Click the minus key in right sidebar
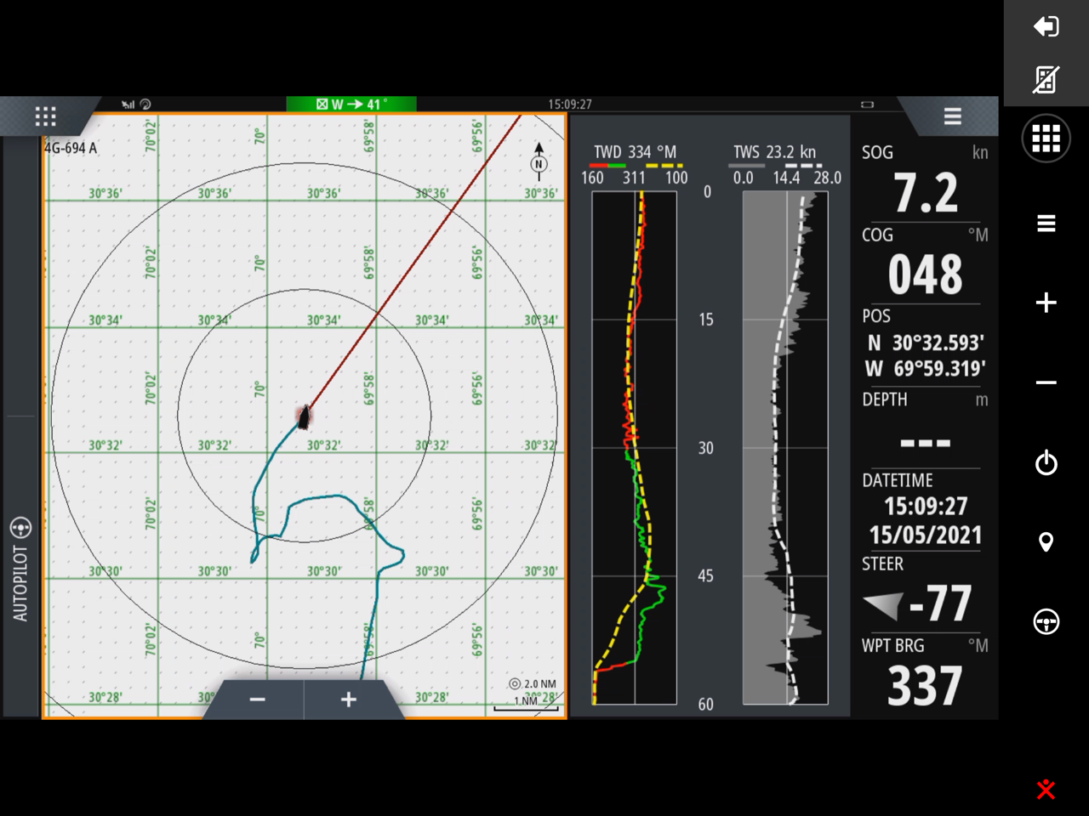This screenshot has width=1089, height=816. (x=1046, y=382)
